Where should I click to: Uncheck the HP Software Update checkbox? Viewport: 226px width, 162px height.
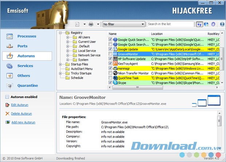(110, 58)
